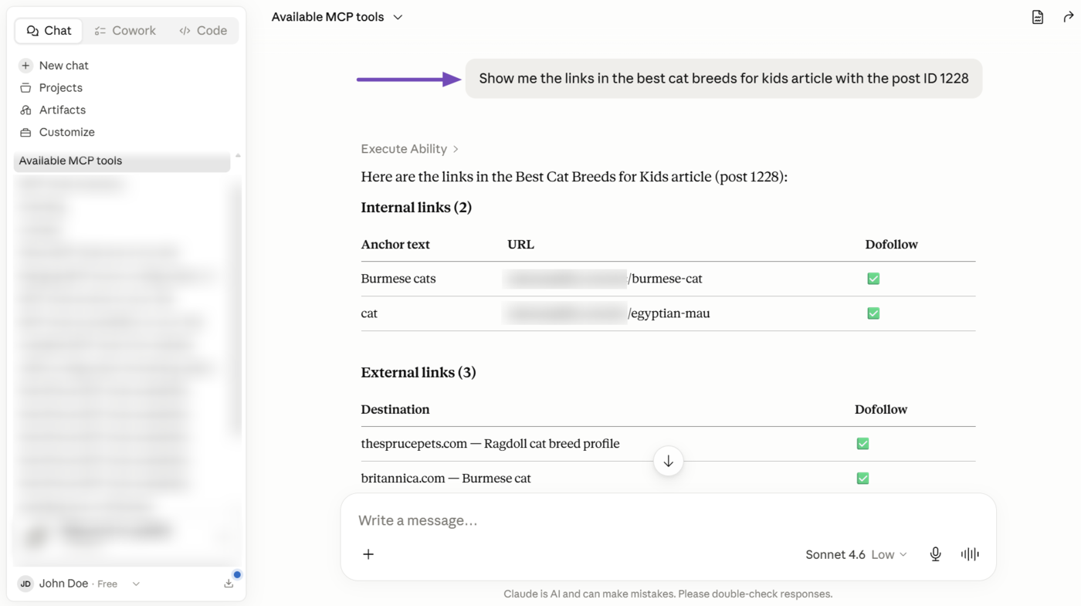Screen dimensions: 1081x606
Task: Open the Available MCP tools title dropdown
Action: click(x=337, y=17)
